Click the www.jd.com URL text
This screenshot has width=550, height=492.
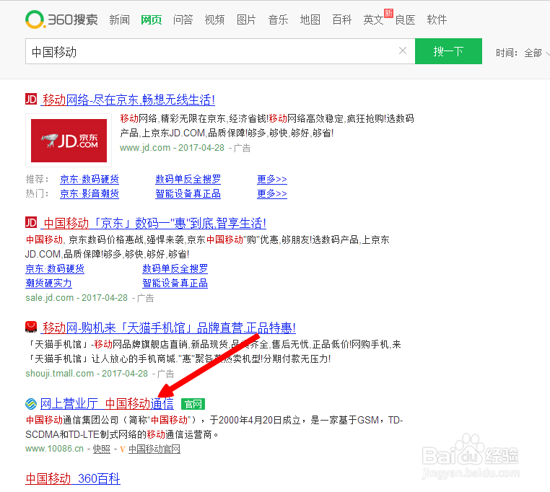point(145,148)
